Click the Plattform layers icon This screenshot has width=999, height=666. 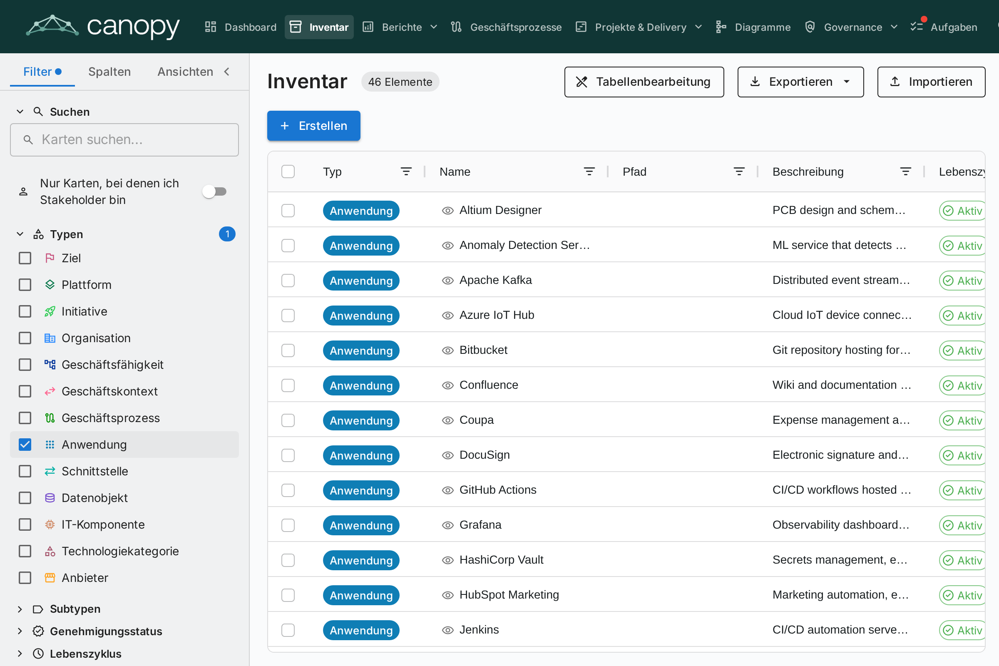click(x=50, y=285)
